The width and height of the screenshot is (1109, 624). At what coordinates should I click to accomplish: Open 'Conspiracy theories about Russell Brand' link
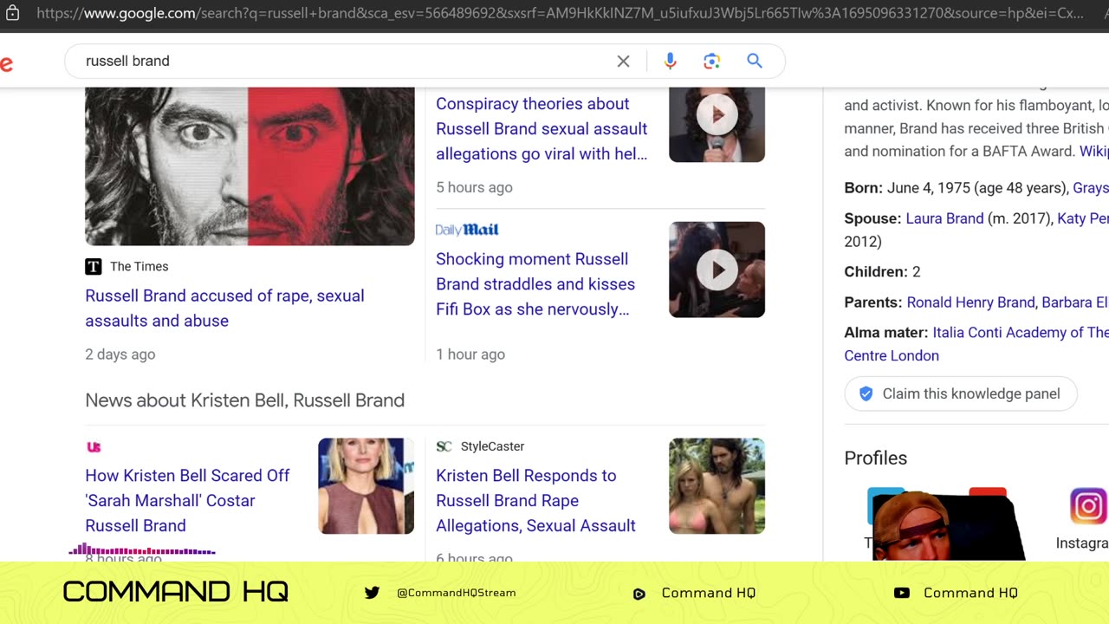[542, 128]
